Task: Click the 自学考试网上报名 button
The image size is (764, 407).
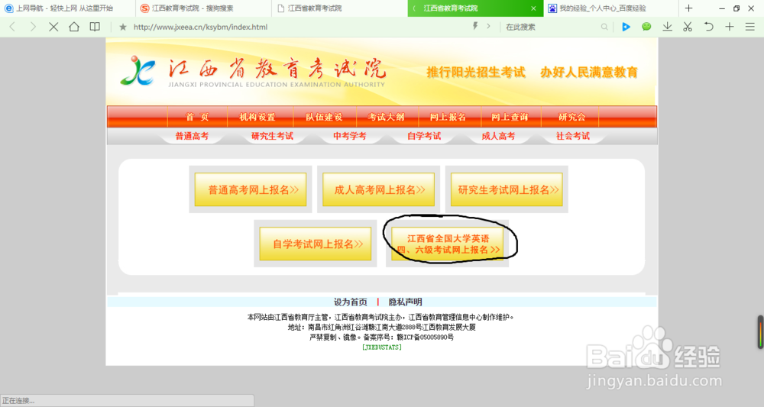Action: pos(316,244)
